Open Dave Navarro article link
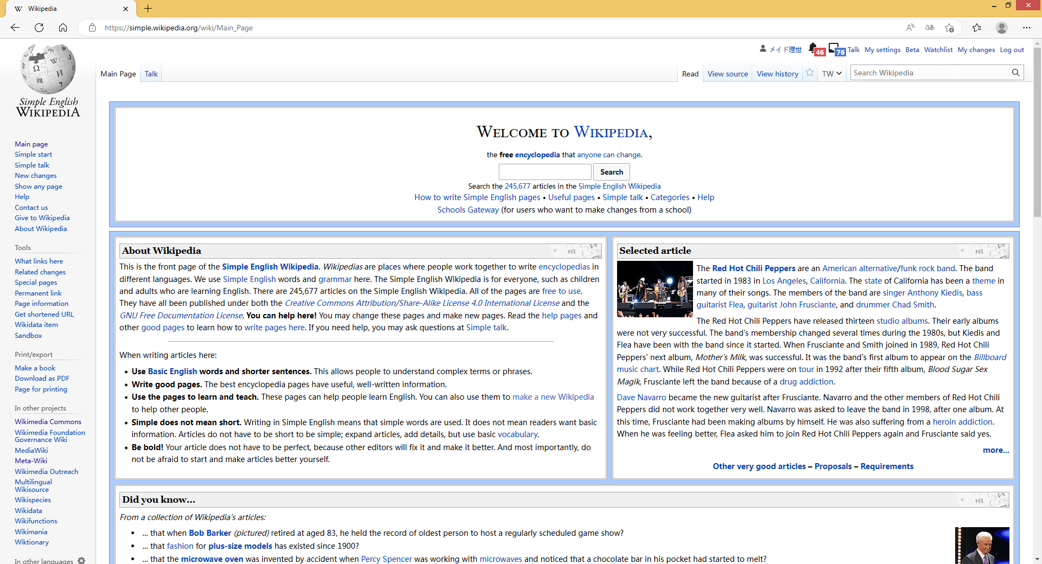The image size is (1042, 564). click(x=641, y=398)
